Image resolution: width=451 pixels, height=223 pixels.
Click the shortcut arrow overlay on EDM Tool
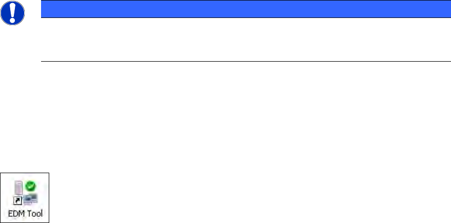click(x=17, y=200)
